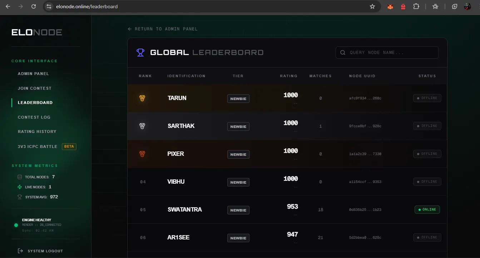Image resolution: width=480 pixels, height=258 pixels.
Task: Click the logout arrow icon
Action: click(x=20, y=251)
